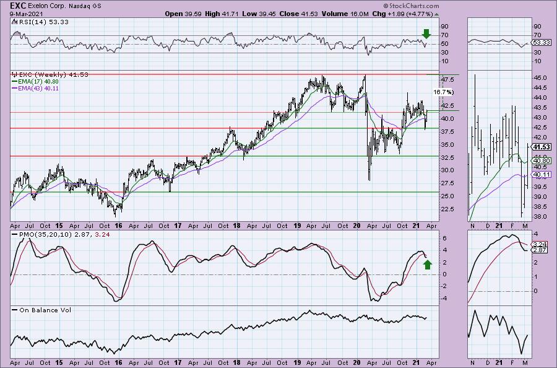Click the red 3.24 value in PMO legend
This screenshot has width=557, height=368.
103,235
